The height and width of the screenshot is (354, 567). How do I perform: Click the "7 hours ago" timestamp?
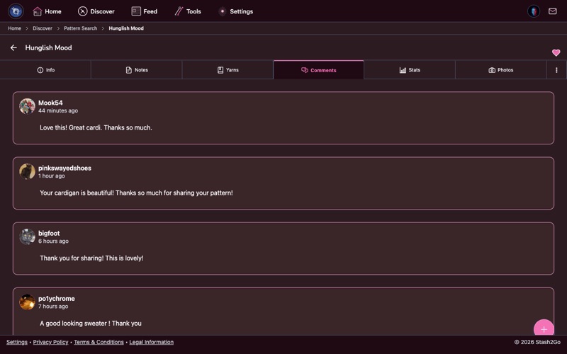(53, 307)
